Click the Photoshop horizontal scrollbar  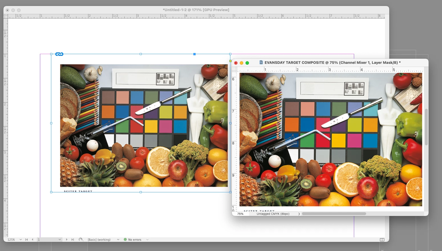coord(334,214)
